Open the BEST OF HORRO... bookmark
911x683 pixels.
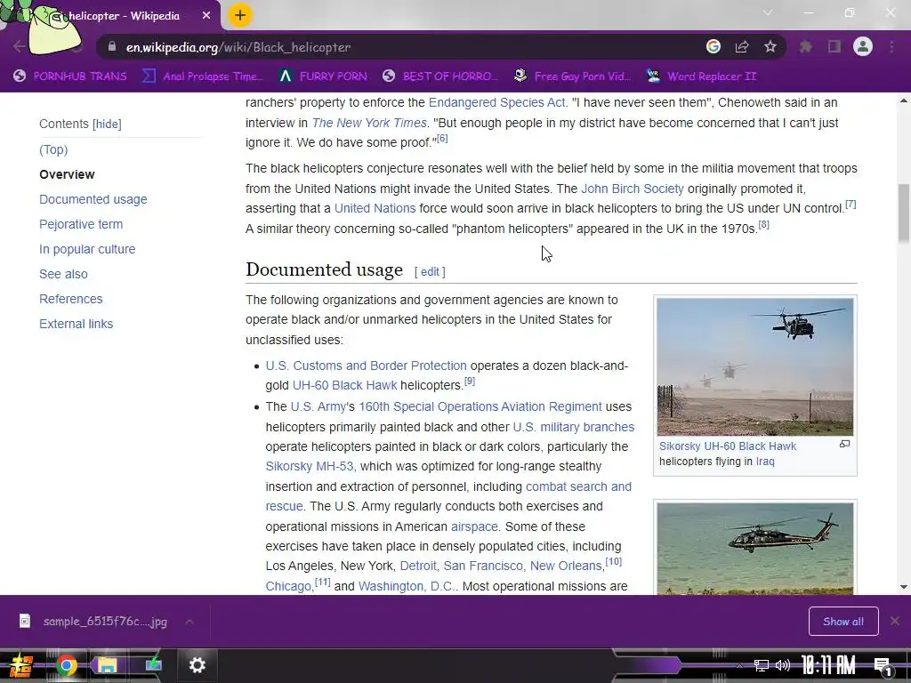click(x=440, y=76)
